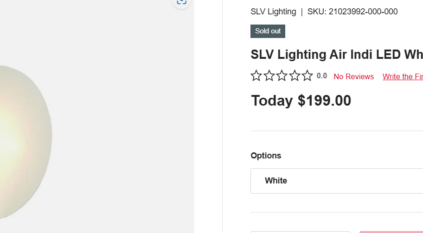The width and height of the screenshot is (423, 233).
Task: Open the Write the First review link
Action: tap(403, 77)
